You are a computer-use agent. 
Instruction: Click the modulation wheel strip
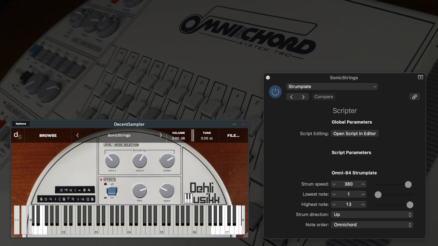click(24, 220)
